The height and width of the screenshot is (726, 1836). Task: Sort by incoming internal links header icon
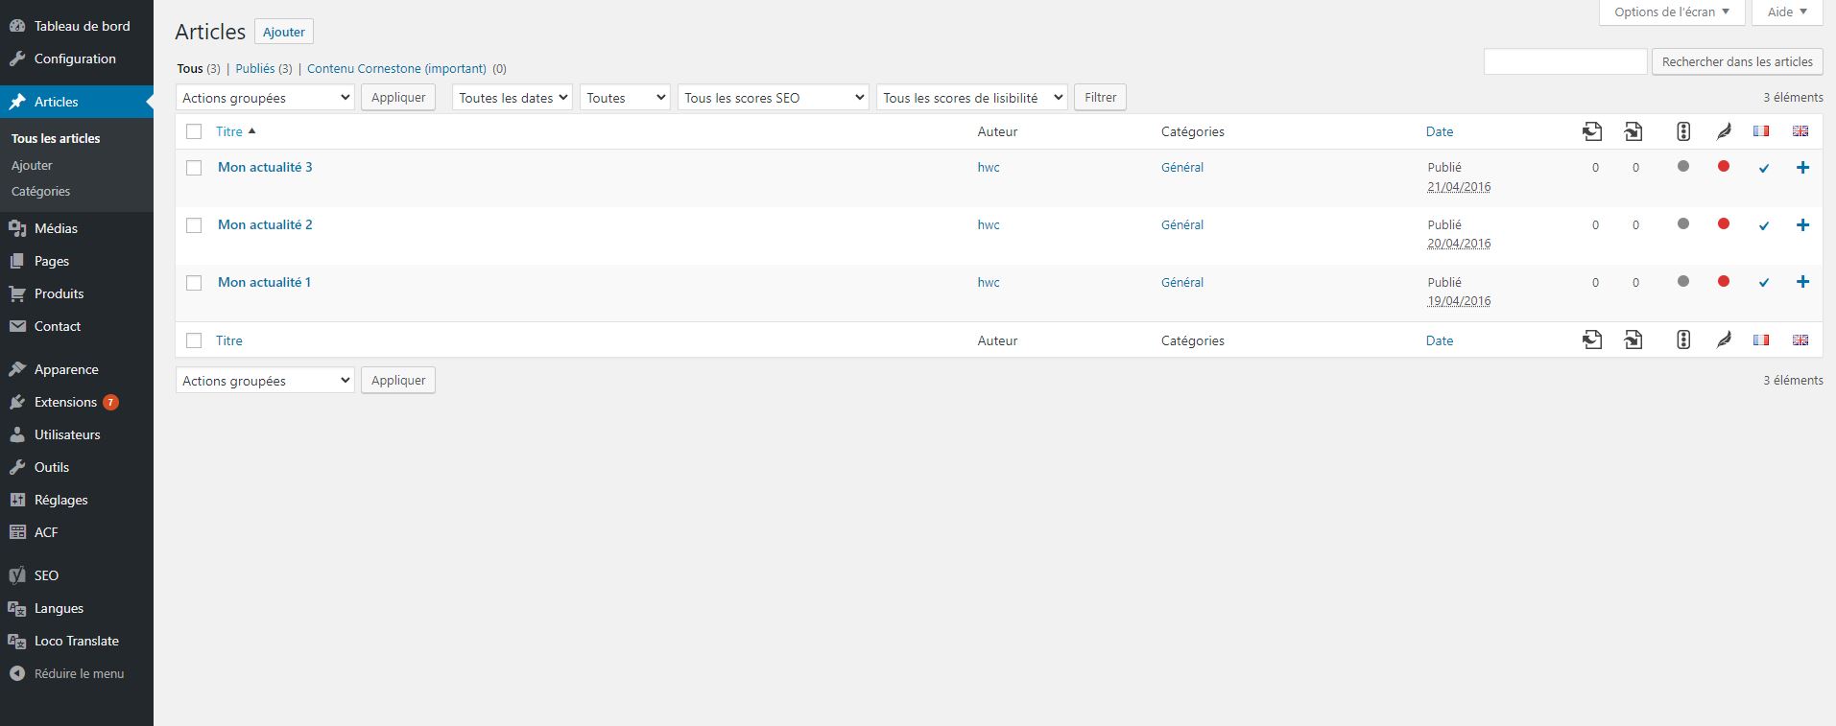[1633, 131]
